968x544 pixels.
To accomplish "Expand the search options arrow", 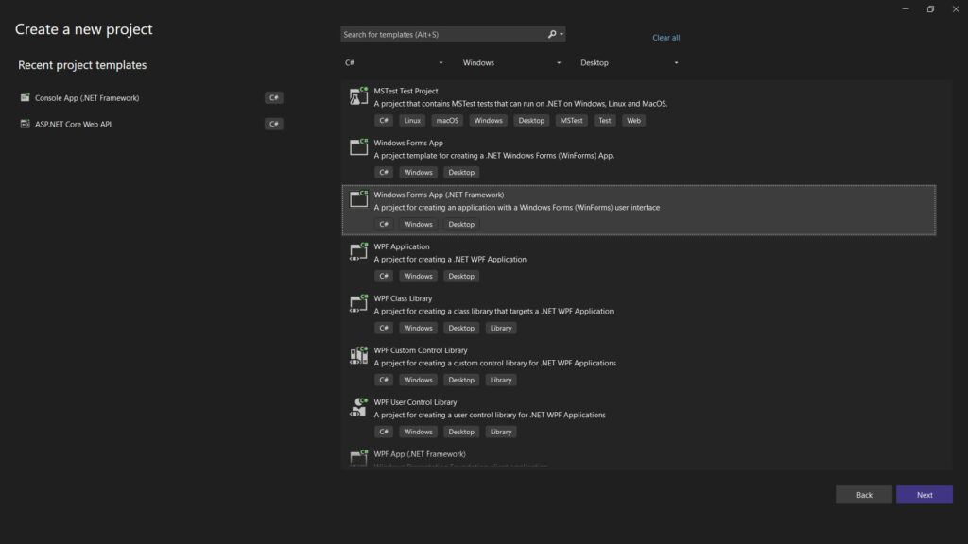I will pyautogui.click(x=562, y=35).
